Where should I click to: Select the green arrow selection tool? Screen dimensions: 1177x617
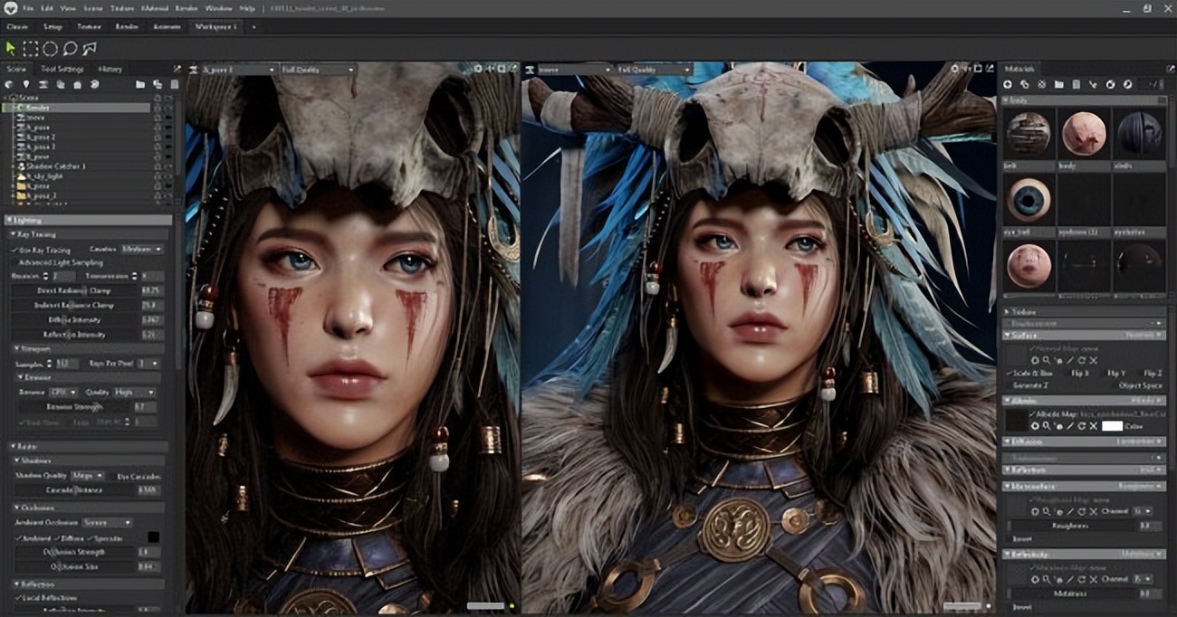coord(11,49)
